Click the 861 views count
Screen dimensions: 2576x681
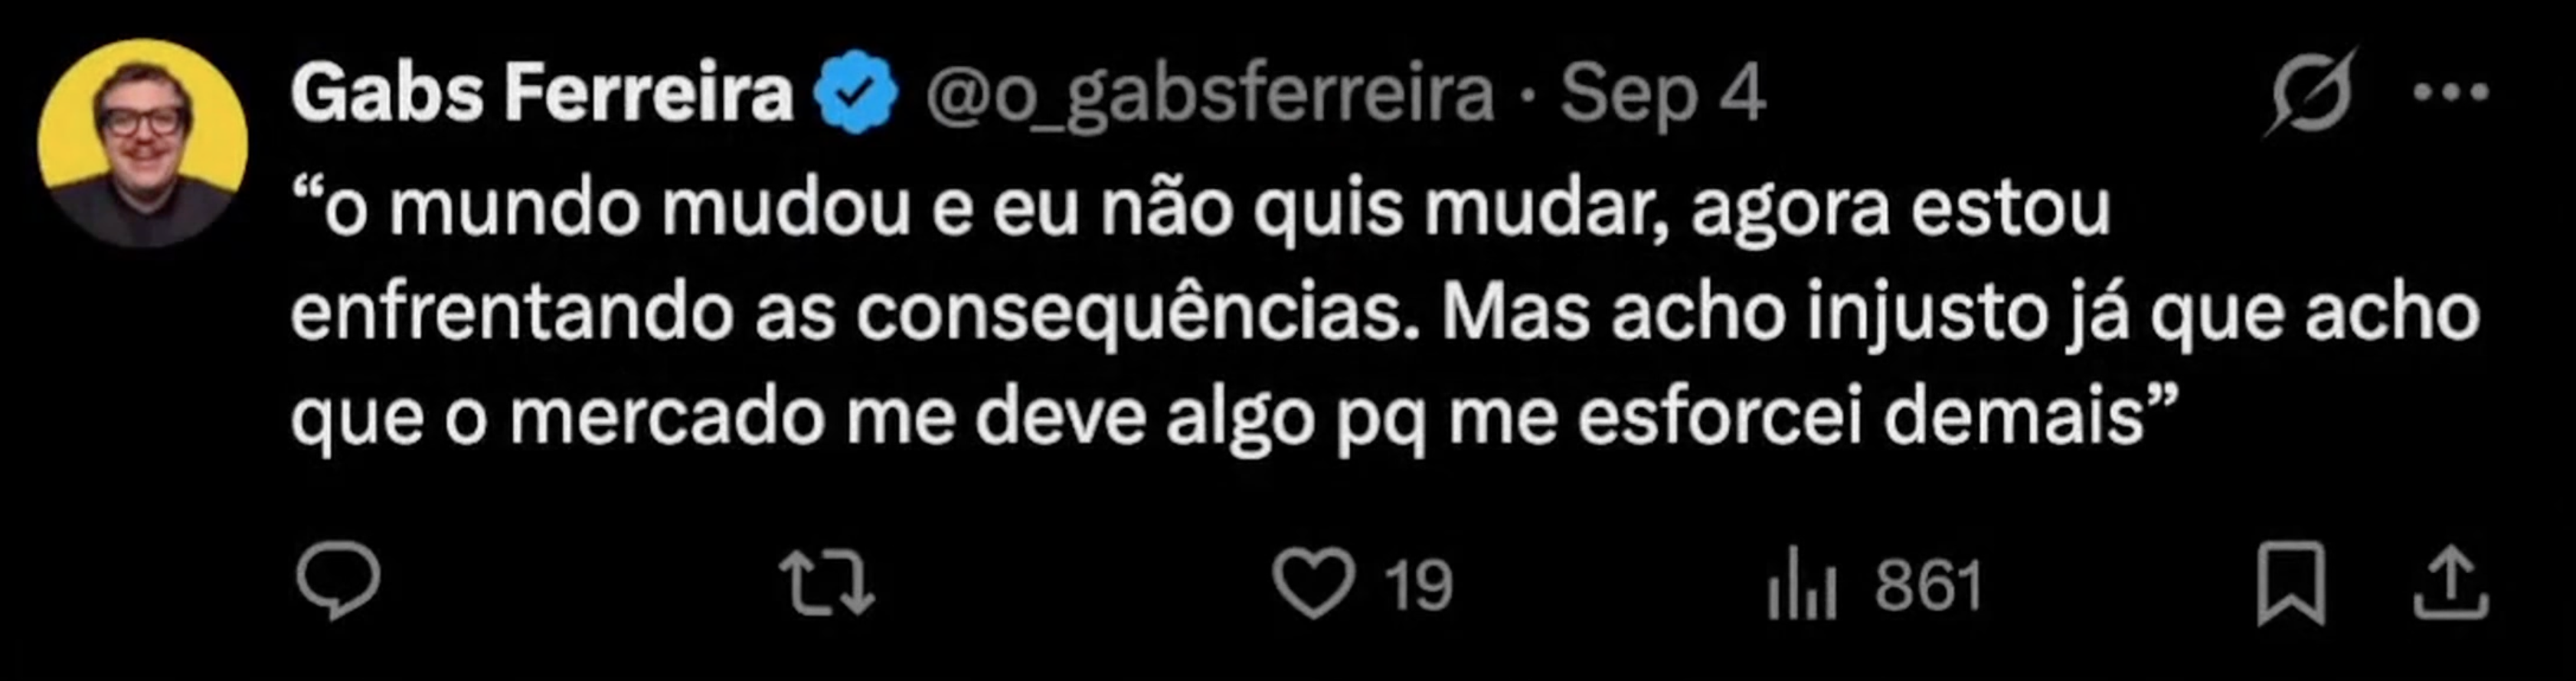1928,585
